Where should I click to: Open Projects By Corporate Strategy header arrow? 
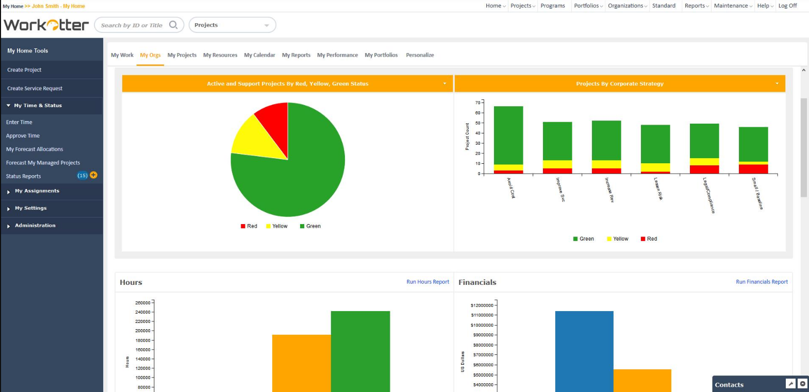pyautogui.click(x=777, y=83)
